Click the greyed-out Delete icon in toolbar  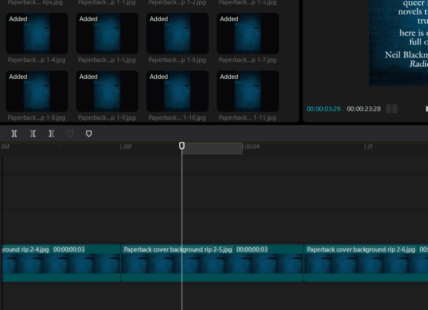[70, 134]
